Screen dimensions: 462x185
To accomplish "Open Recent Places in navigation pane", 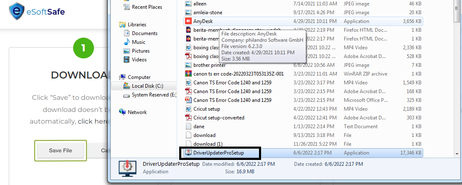I will tap(147, 7).
